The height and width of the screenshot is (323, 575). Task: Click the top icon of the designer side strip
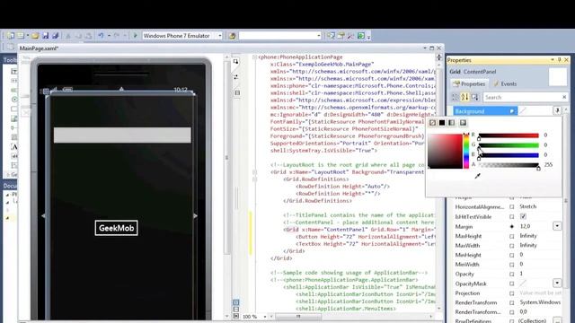[x=236, y=62]
